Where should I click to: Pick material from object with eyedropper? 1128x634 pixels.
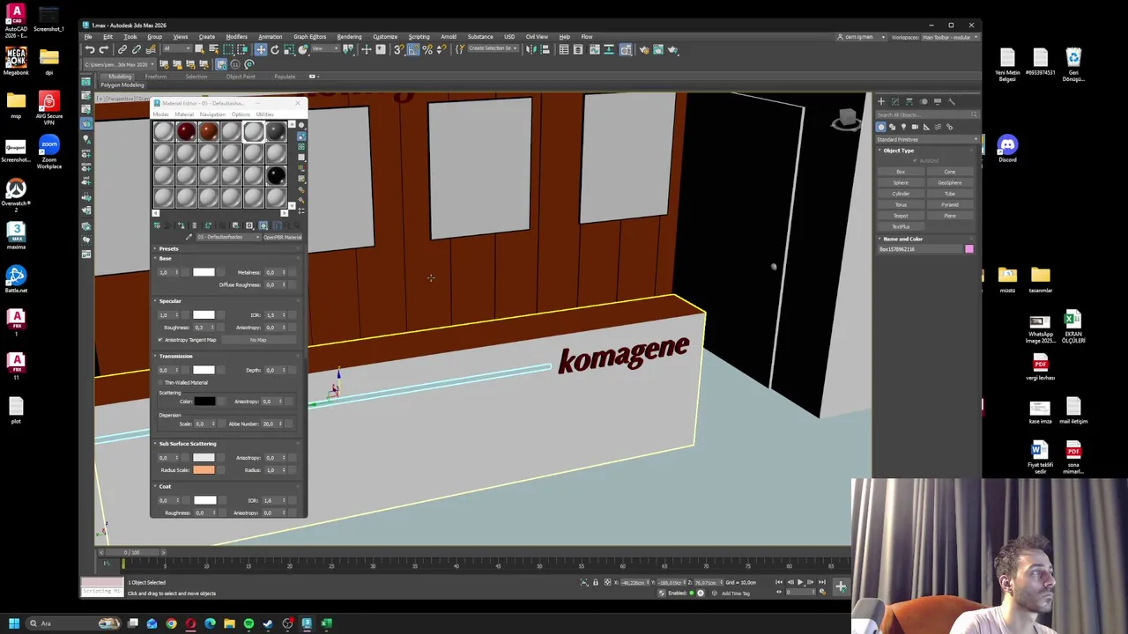click(189, 237)
